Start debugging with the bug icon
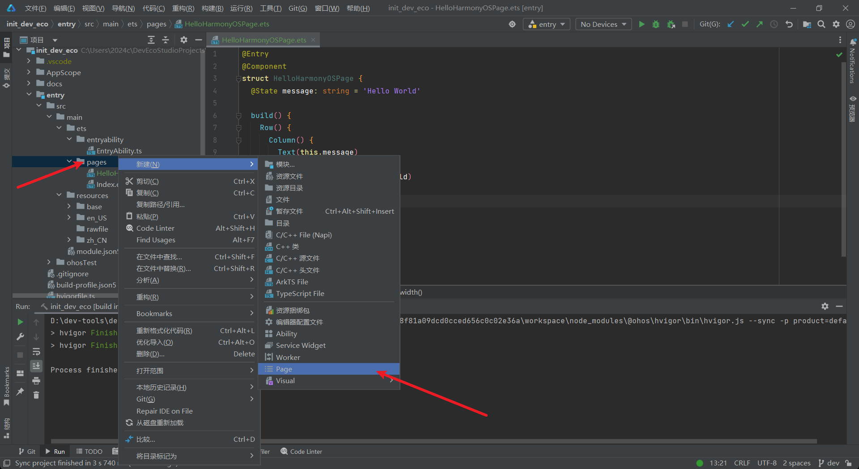The image size is (859, 469). pos(656,24)
